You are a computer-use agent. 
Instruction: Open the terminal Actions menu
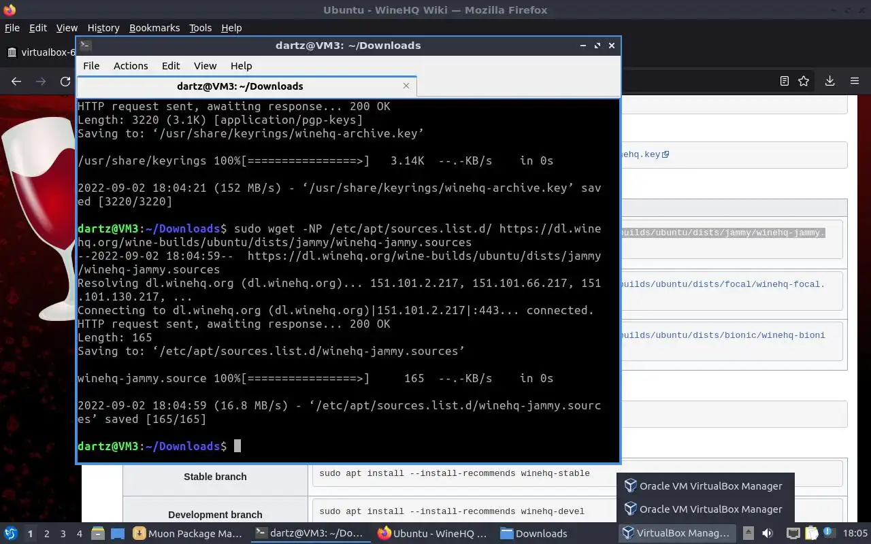pyautogui.click(x=131, y=66)
